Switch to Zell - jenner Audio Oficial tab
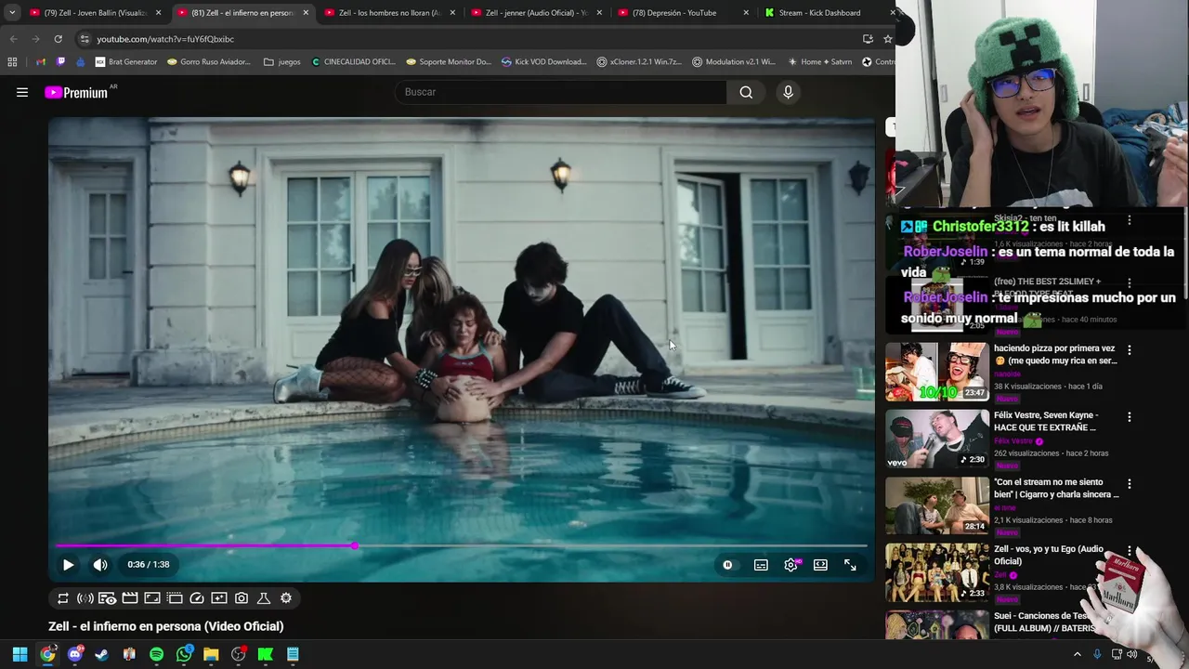The height and width of the screenshot is (669, 1189). click(x=537, y=13)
